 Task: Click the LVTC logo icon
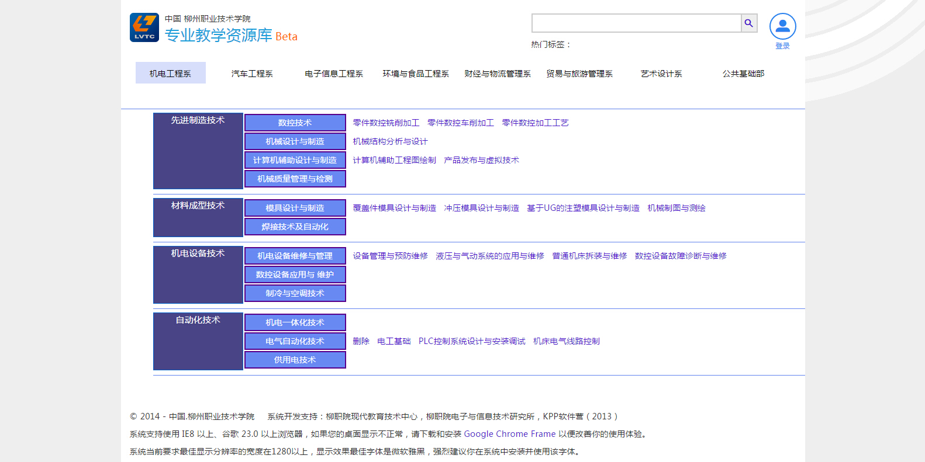click(x=144, y=27)
